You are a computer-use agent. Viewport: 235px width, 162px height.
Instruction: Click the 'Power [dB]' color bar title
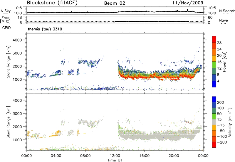click(x=224, y=62)
